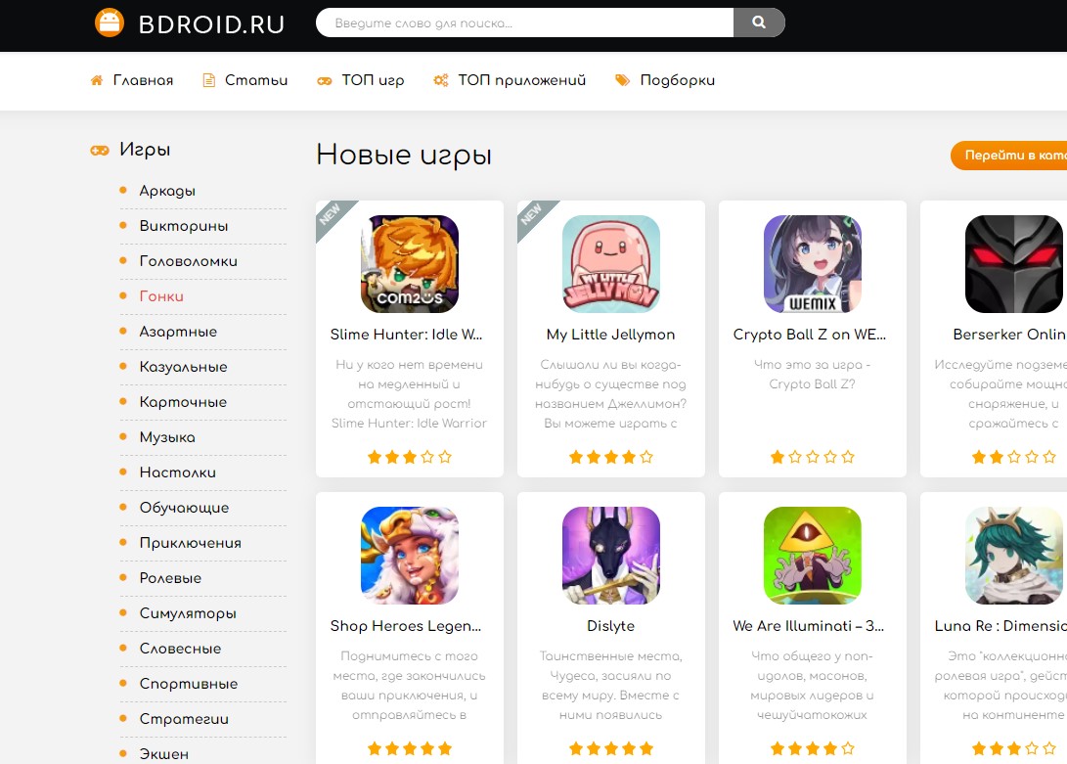Viewport: 1067px width, 764px height.
Task: Open the Головоломки category
Action: [188, 261]
